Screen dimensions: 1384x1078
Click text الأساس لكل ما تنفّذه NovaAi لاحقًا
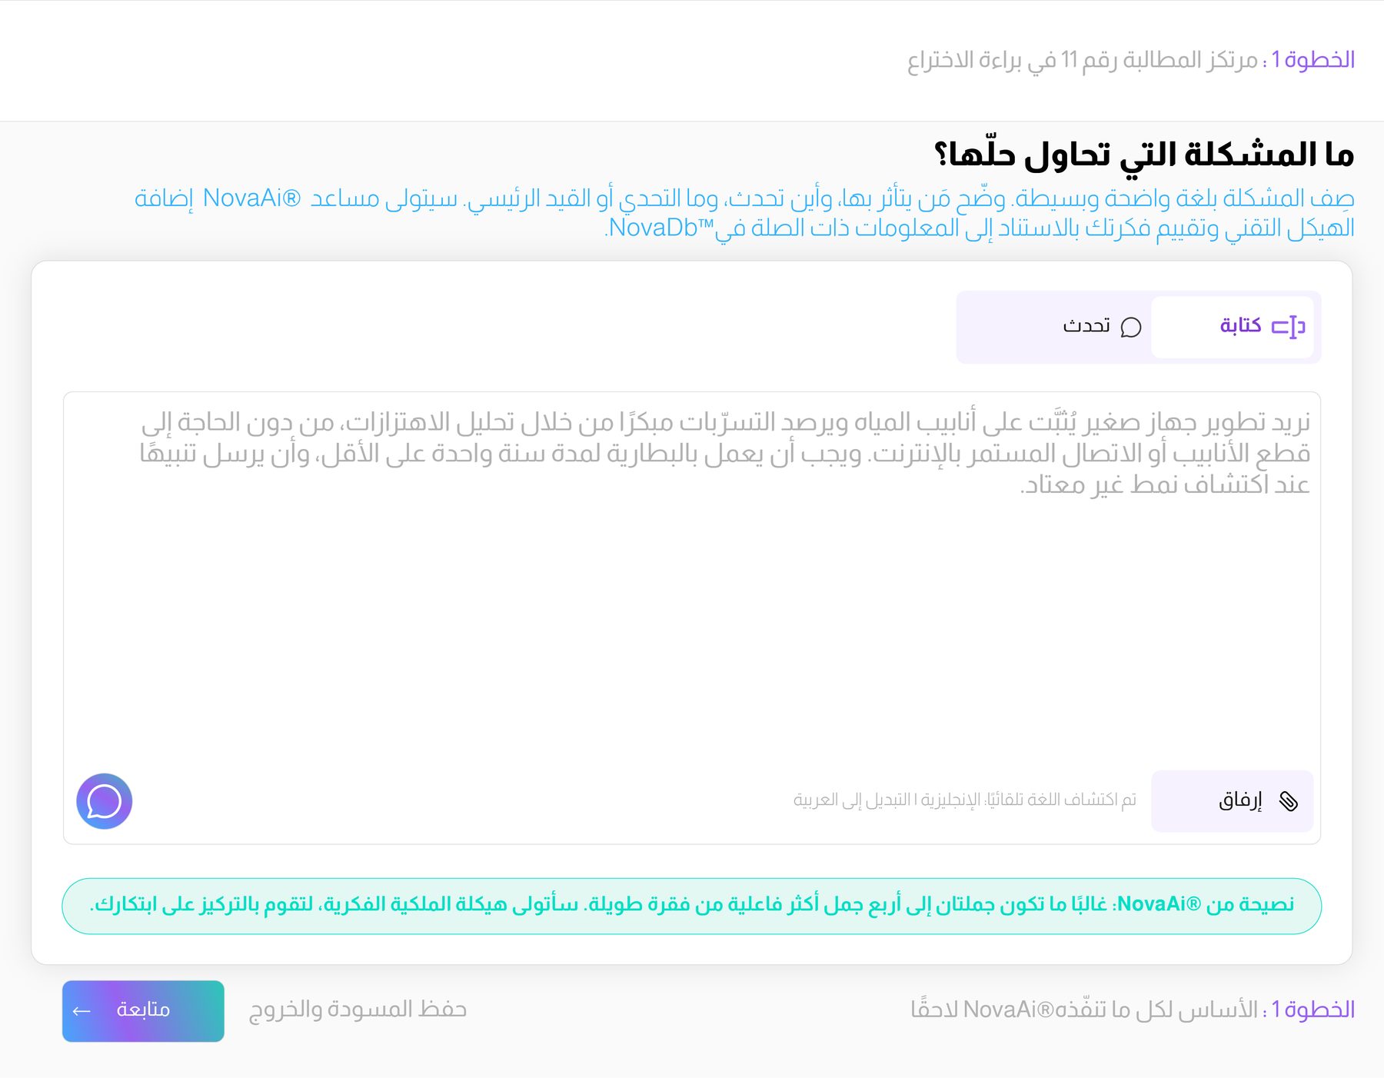click(x=1084, y=1010)
